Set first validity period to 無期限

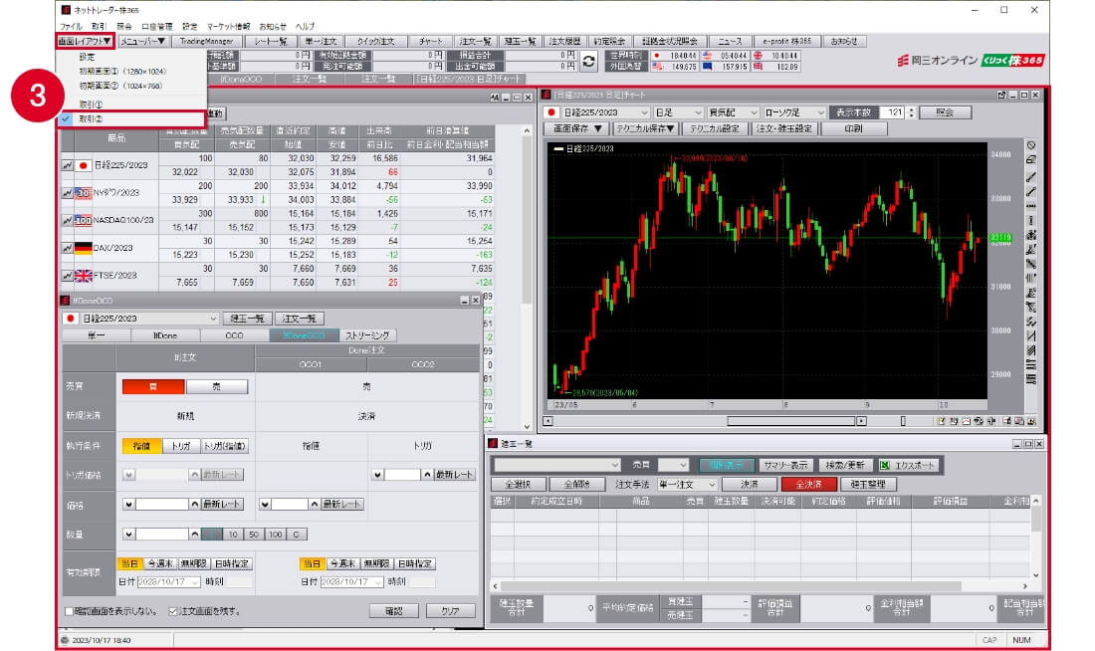[x=193, y=563]
